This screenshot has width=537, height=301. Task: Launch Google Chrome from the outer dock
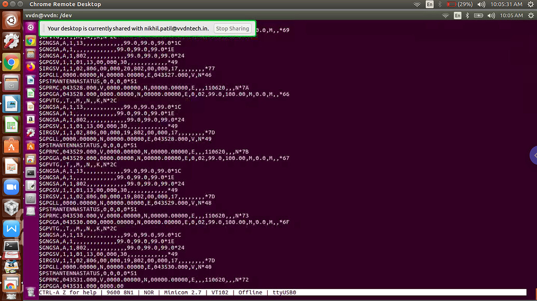[x=11, y=63]
